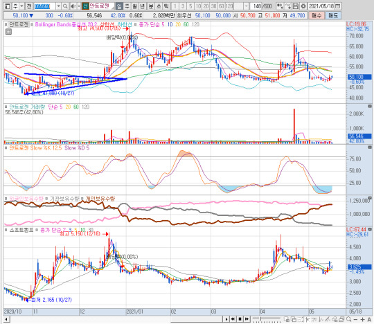This screenshot has width=374, height=324.
Task: Toggle daily period button 일
Action: point(120,6)
